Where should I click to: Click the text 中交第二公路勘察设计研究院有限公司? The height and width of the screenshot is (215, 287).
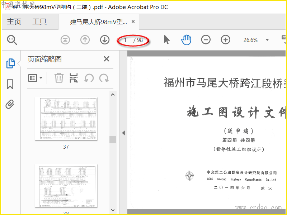[x=241, y=173]
